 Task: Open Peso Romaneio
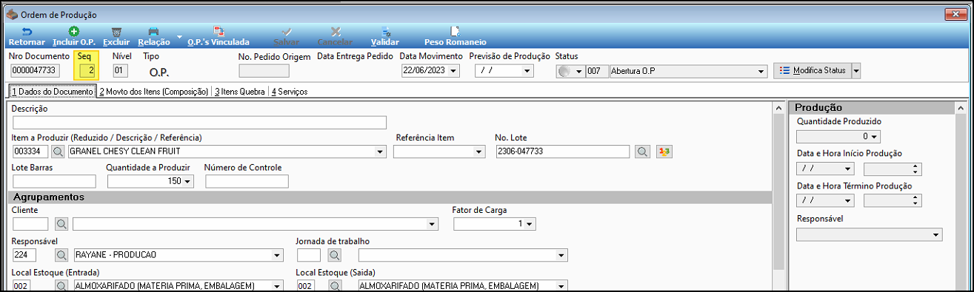[455, 36]
